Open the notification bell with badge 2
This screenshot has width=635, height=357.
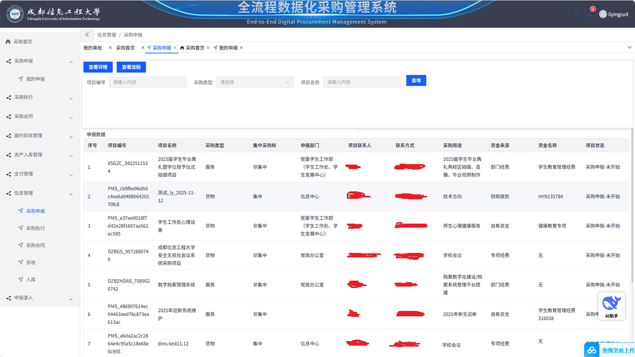click(590, 14)
